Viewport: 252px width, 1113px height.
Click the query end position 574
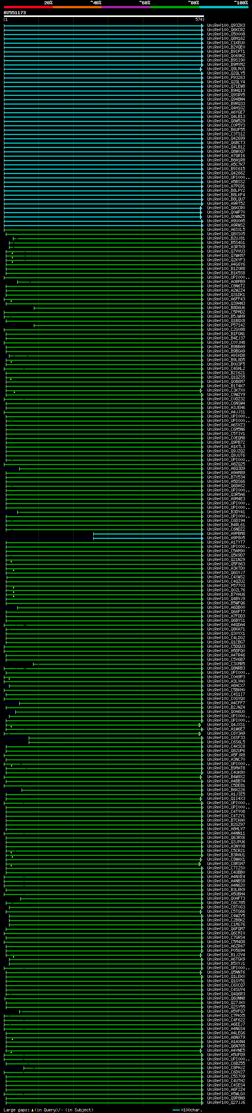pos(198,19)
